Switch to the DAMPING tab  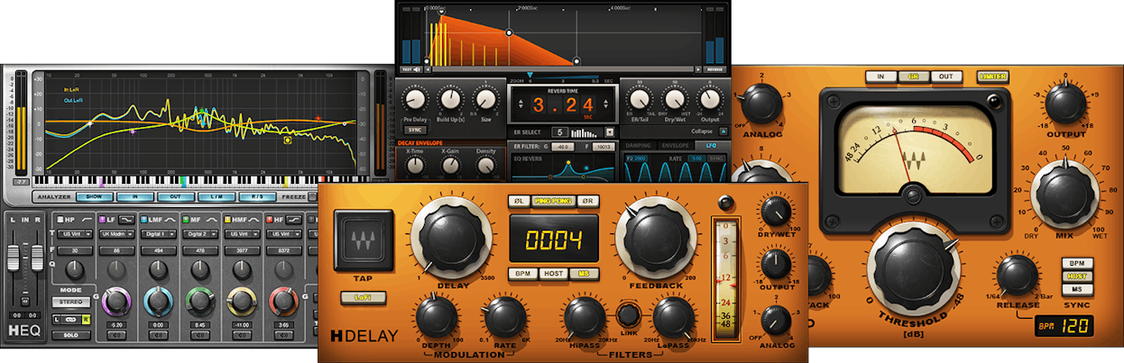click(639, 145)
